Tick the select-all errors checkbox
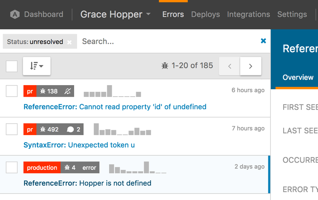The image size is (318, 200). (x=12, y=66)
